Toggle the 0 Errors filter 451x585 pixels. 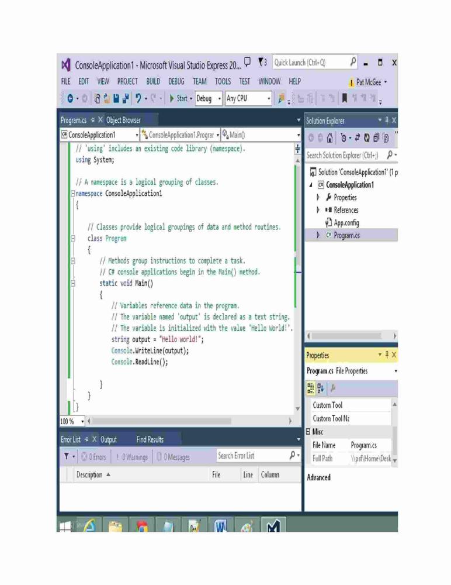point(94,457)
